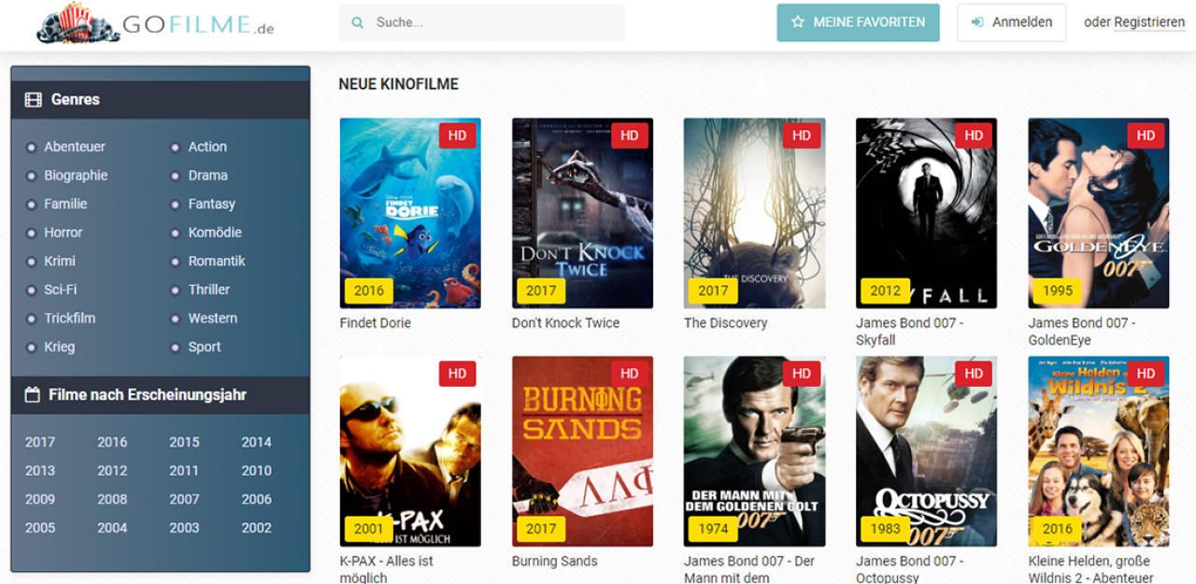Focus the Suche search field
This screenshot has width=1196, height=584.
pyautogui.click(x=481, y=22)
